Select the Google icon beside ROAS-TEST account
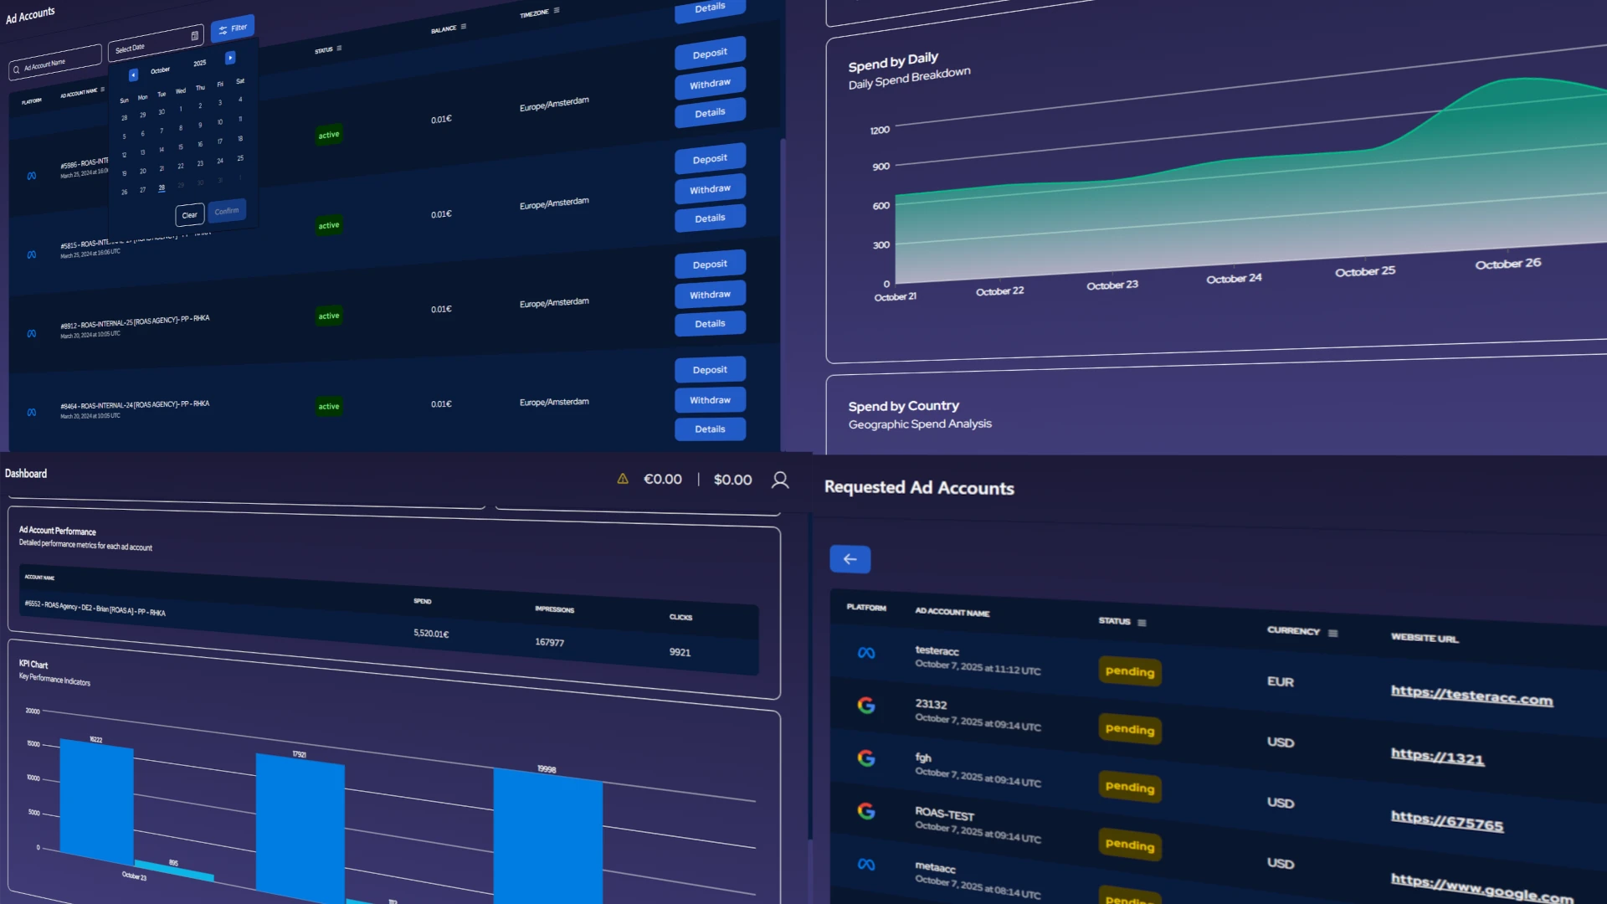Image resolution: width=1607 pixels, height=904 pixels. [867, 810]
